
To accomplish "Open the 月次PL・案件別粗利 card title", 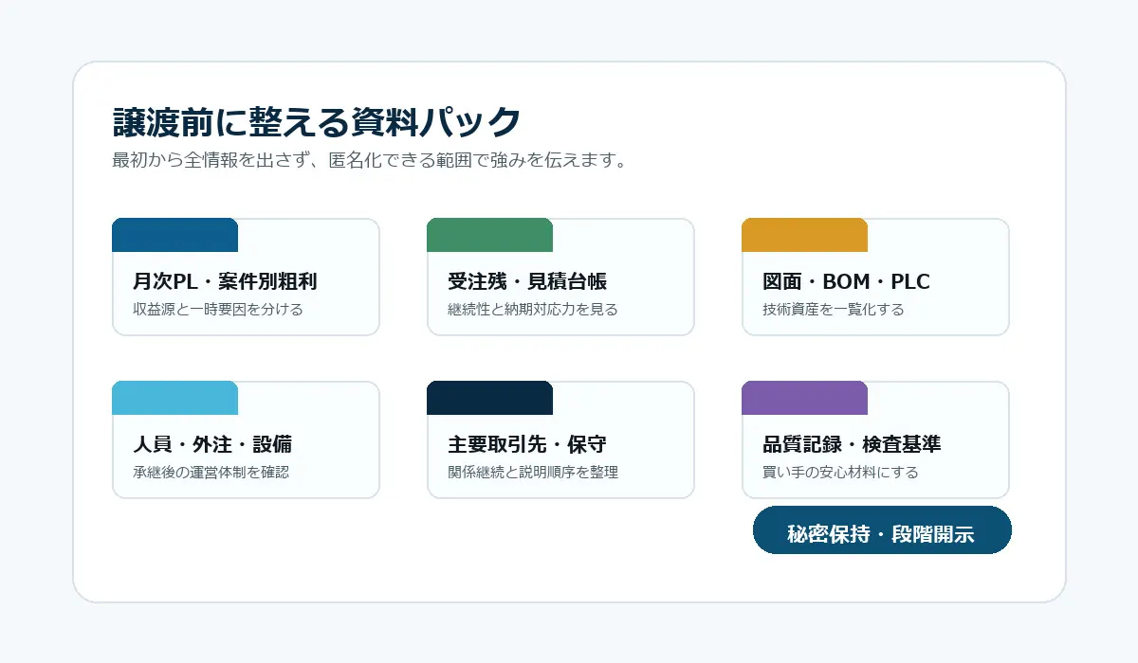I will click(x=225, y=281).
